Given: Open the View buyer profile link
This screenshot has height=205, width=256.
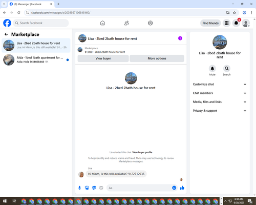Looking at the screenshot, I should click(142, 152).
